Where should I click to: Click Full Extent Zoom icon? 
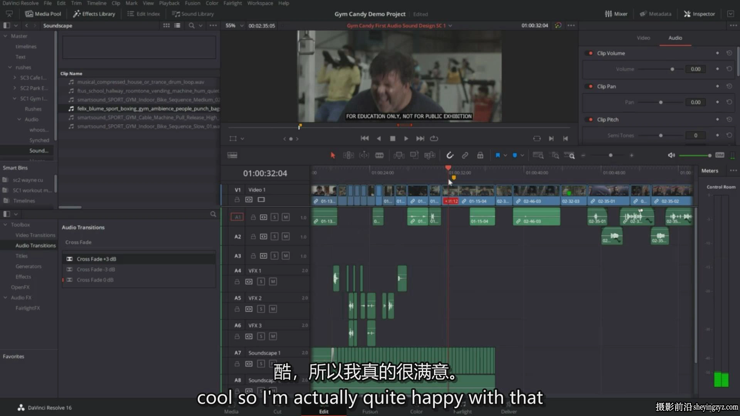pyautogui.click(x=538, y=155)
